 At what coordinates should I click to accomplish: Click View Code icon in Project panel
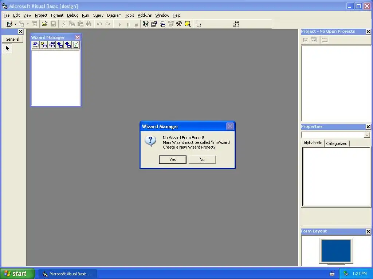[x=306, y=40]
